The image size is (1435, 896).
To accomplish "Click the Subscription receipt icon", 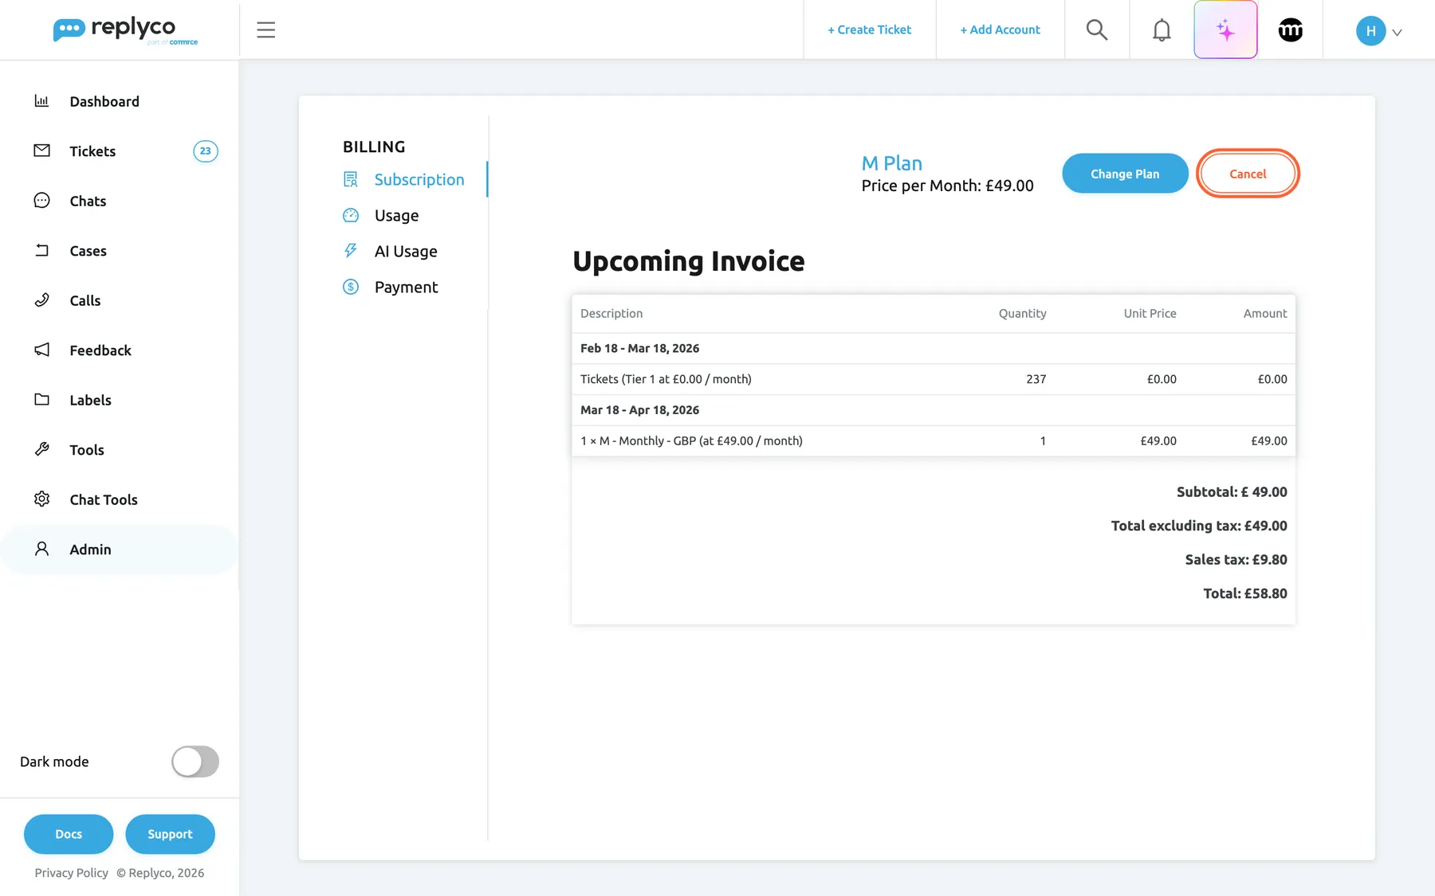I will (x=351, y=179).
